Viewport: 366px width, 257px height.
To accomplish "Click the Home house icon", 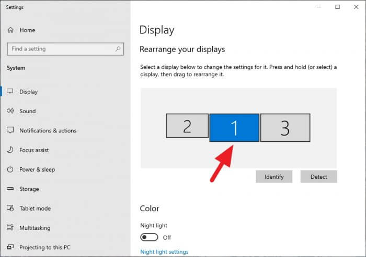I will (10, 30).
